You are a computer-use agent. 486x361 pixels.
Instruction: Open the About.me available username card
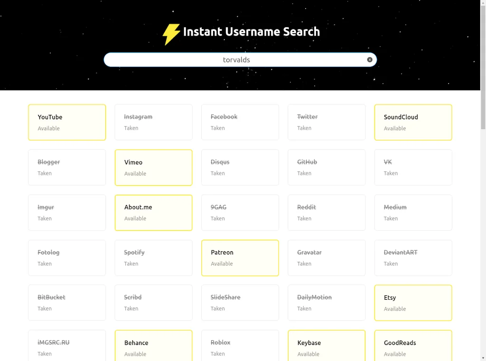coord(153,212)
